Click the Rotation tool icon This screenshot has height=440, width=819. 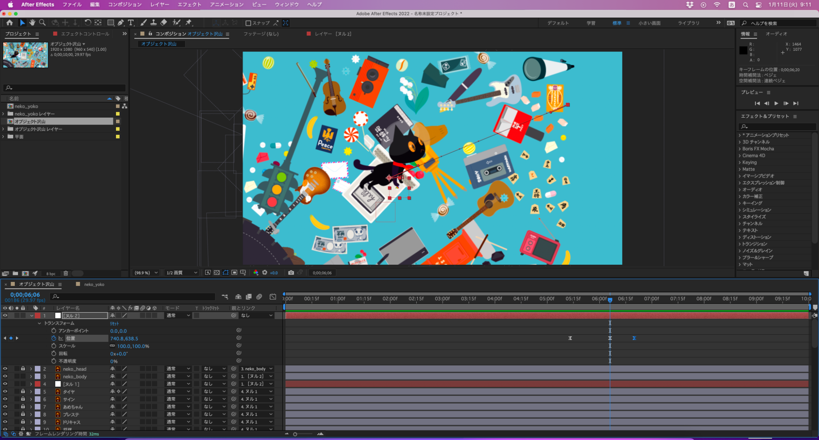click(x=88, y=23)
